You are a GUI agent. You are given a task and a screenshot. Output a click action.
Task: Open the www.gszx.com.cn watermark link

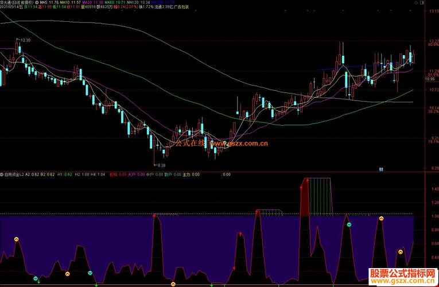pyautogui.click(x=235, y=145)
